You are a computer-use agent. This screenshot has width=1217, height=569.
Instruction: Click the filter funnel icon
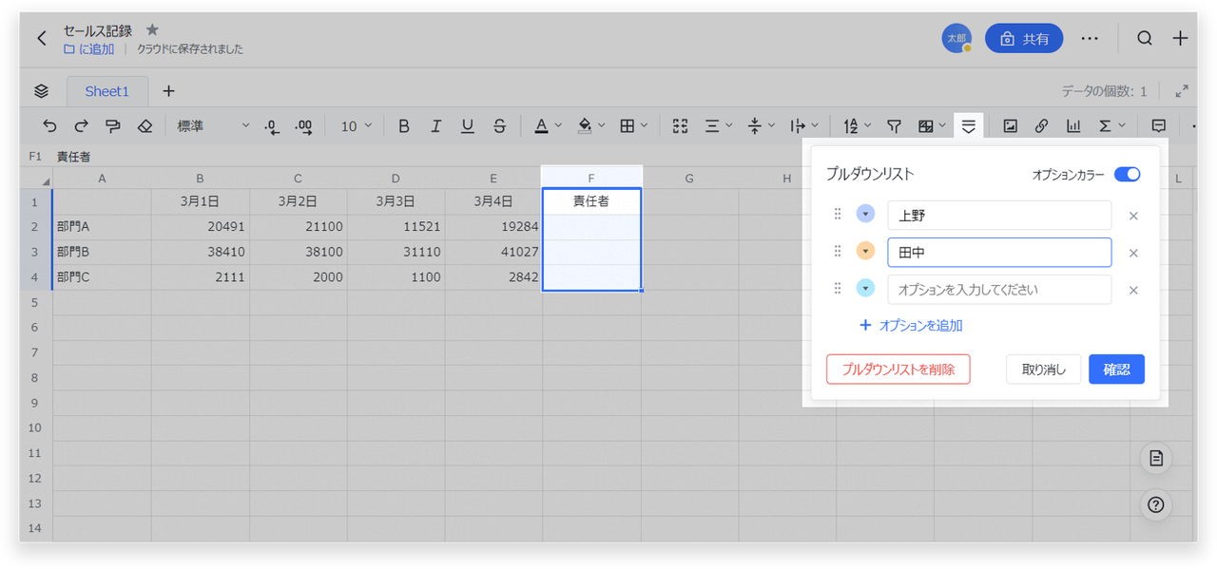(x=894, y=125)
